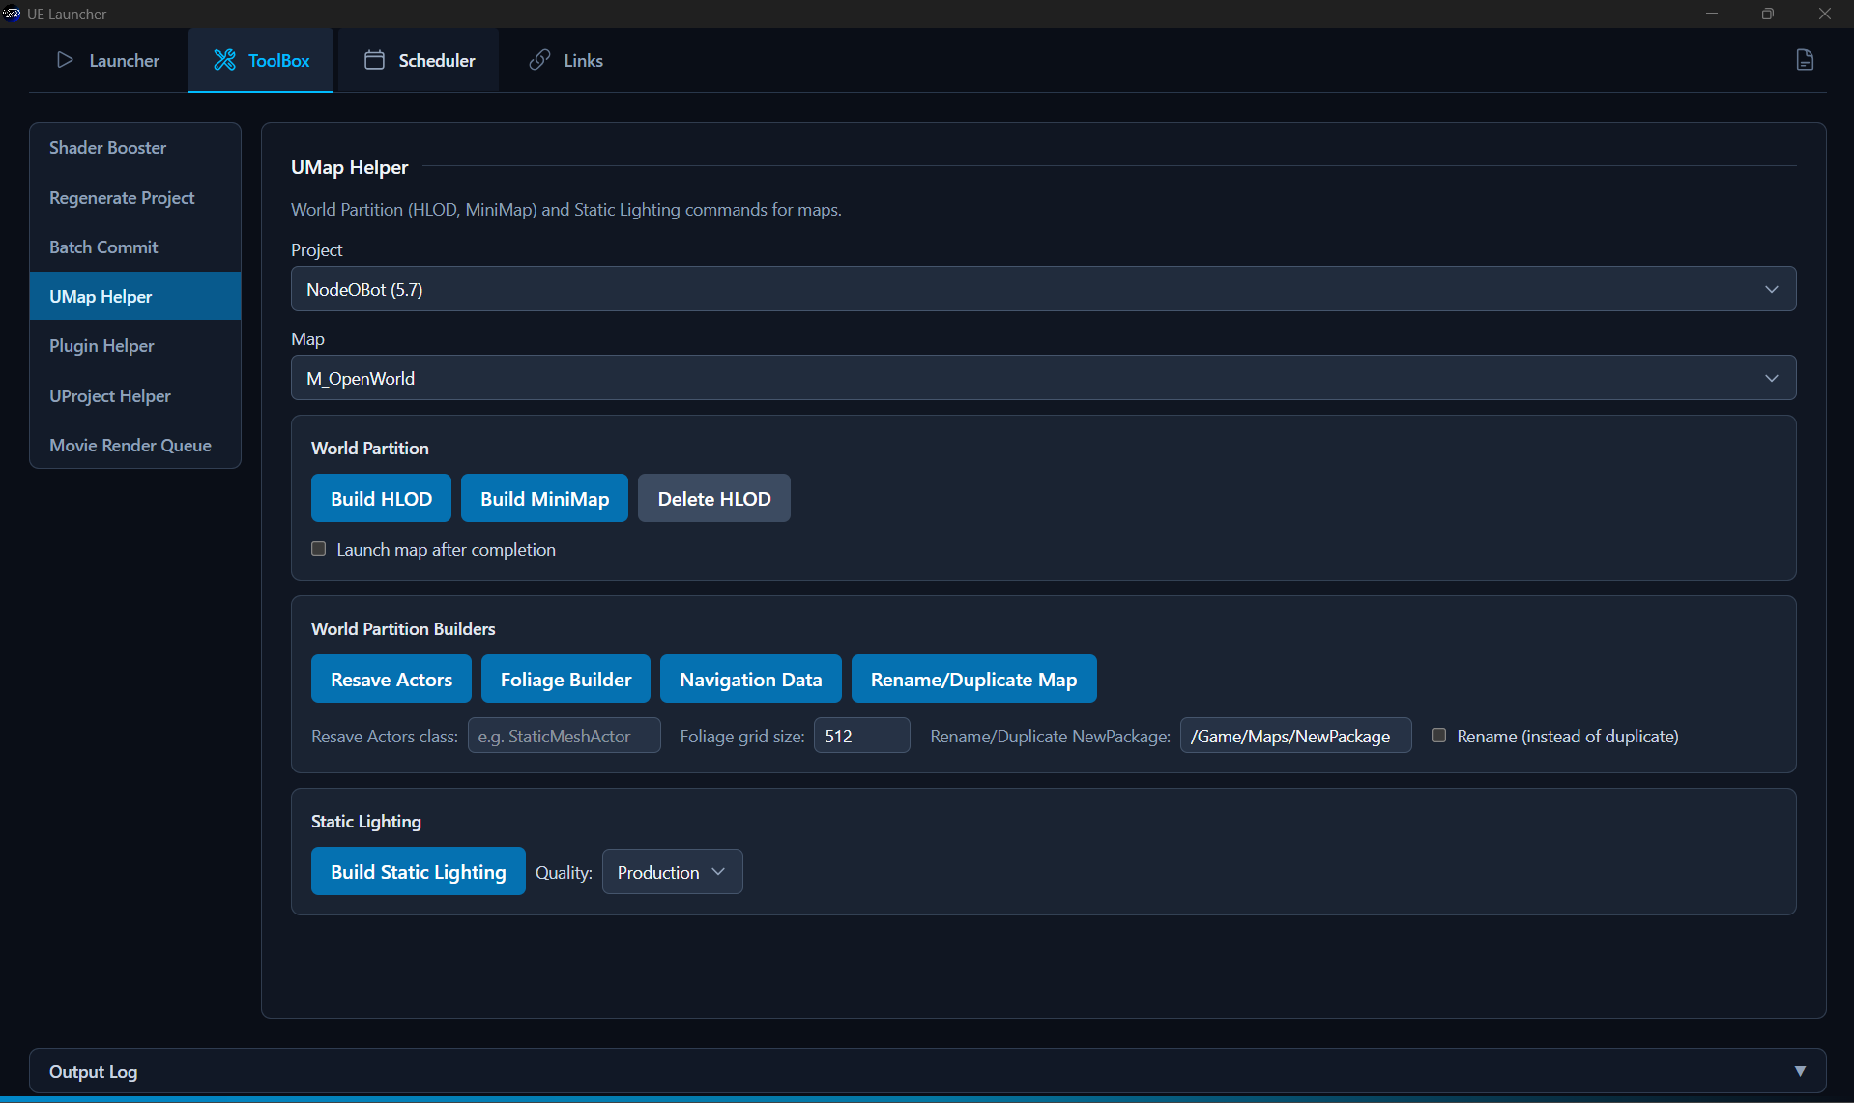Expand the Output Log panel
Image resolution: width=1854 pixels, height=1103 pixels.
coord(927,1071)
